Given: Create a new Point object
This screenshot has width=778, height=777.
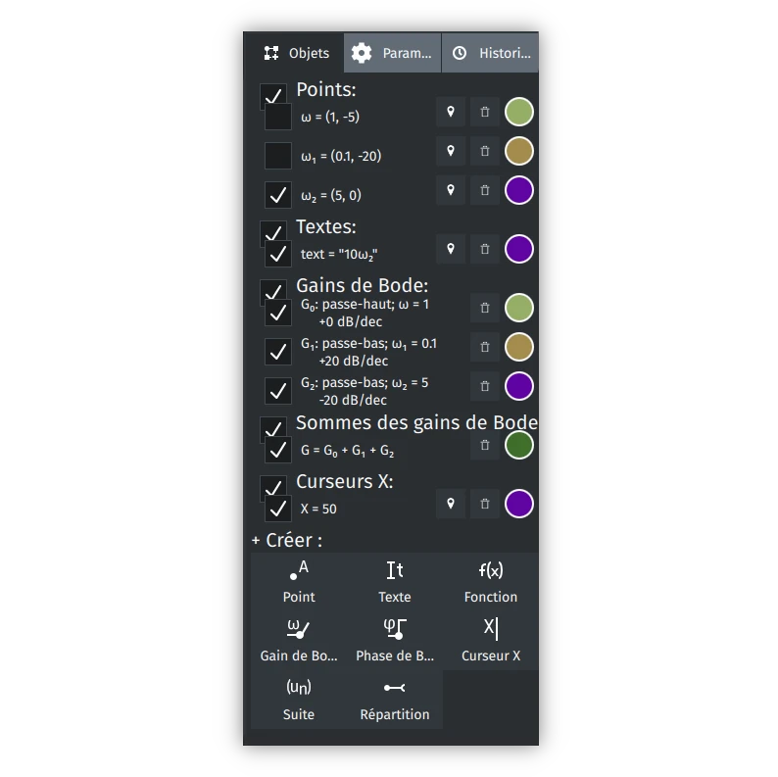Looking at the screenshot, I should pyautogui.click(x=299, y=582).
